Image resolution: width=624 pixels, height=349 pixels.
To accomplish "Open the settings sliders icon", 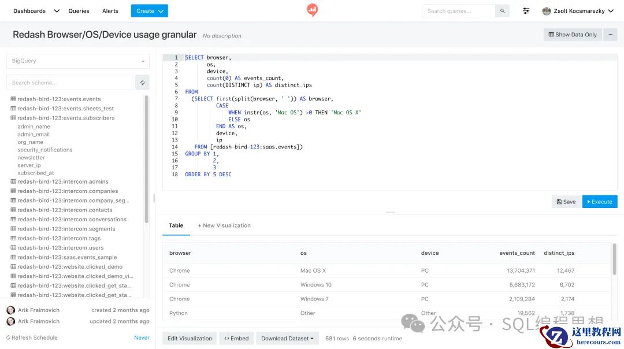I will coord(526,11).
